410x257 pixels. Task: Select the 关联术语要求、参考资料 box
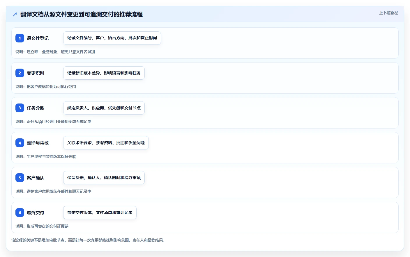click(106, 143)
